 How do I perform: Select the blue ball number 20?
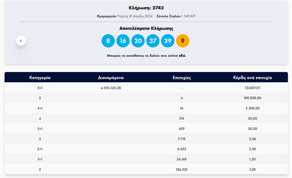[138, 41]
